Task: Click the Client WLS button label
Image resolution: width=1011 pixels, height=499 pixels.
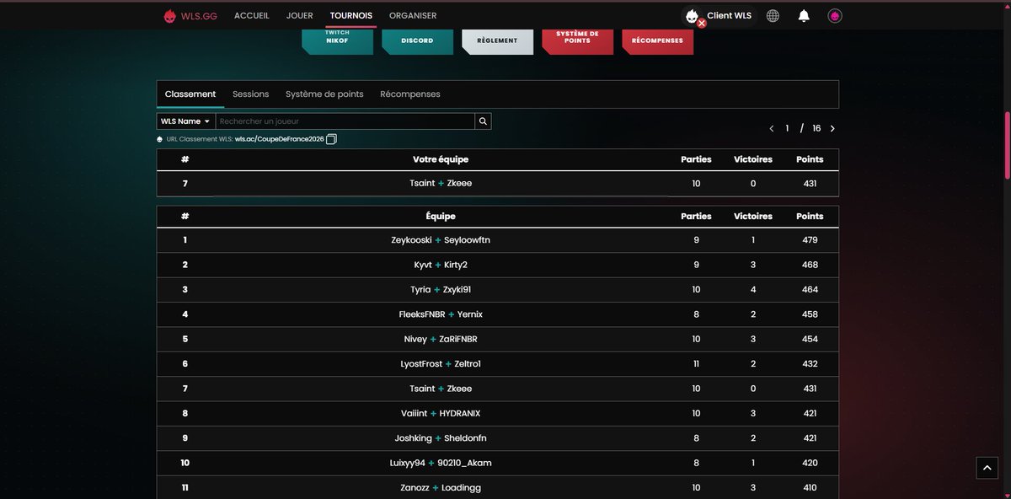Action: [x=730, y=16]
